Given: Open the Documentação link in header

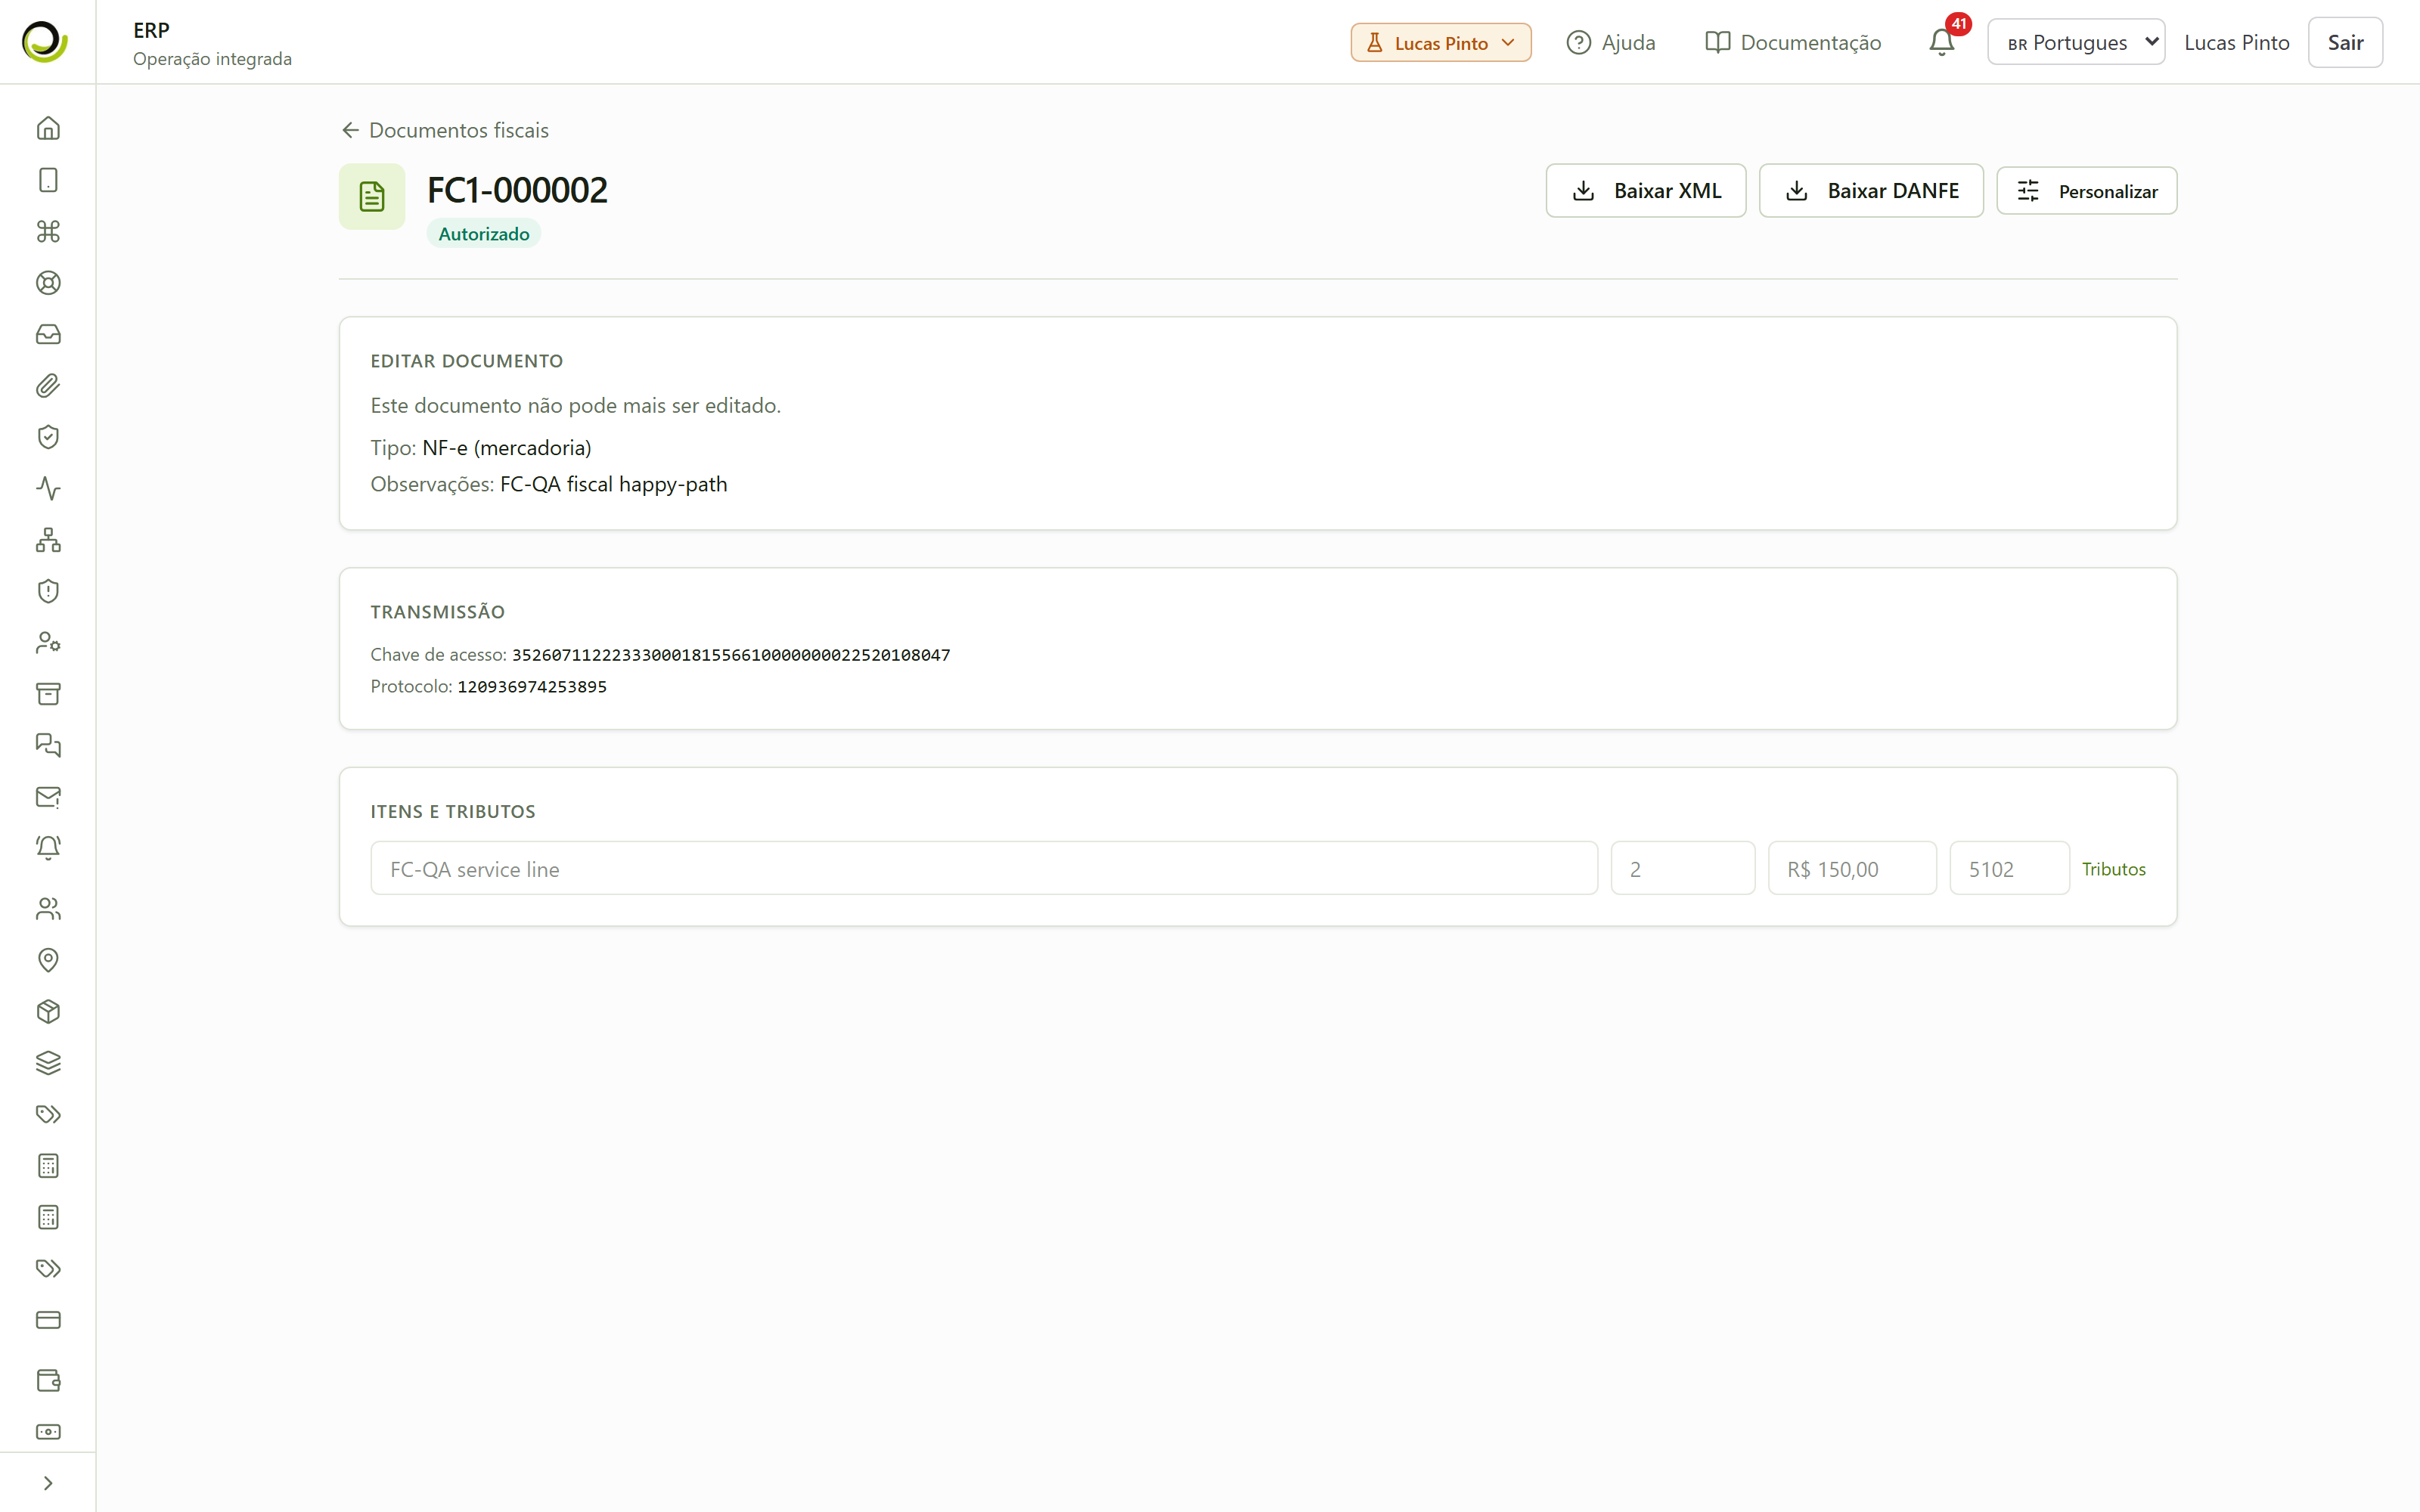Looking at the screenshot, I should pos(1793,42).
